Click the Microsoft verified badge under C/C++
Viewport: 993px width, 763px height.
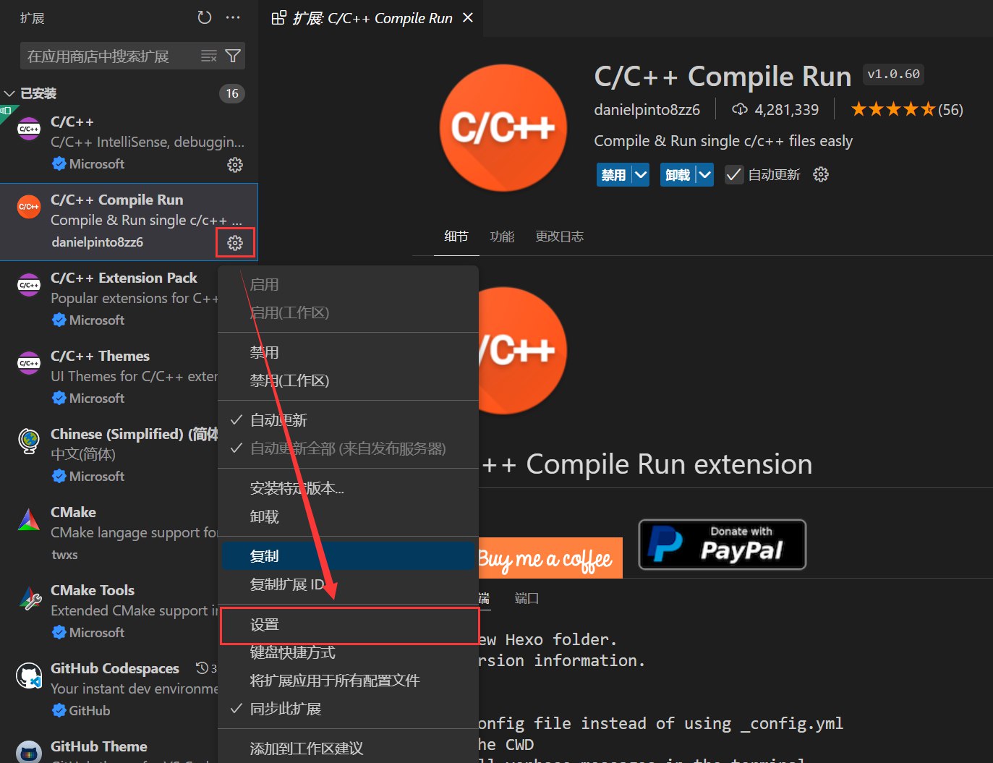tap(59, 164)
